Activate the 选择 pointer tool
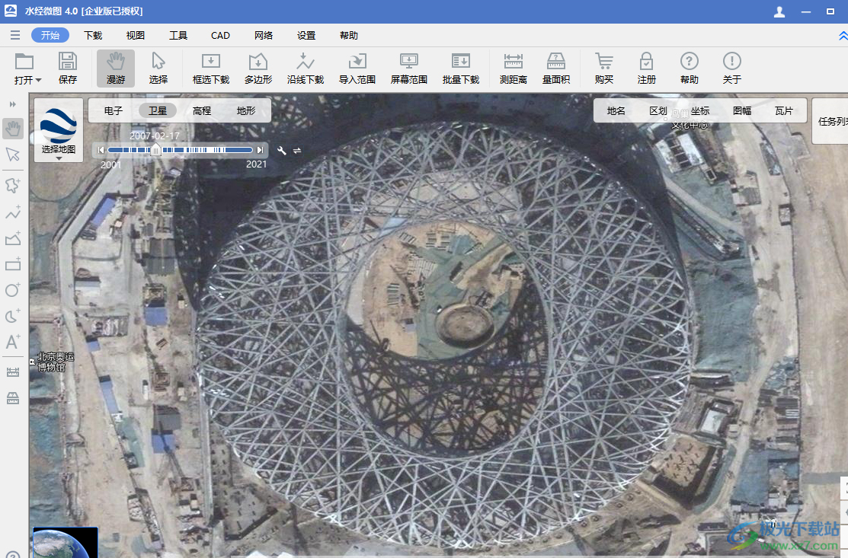Viewport: 848px width, 558px height. pyautogui.click(x=158, y=68)
